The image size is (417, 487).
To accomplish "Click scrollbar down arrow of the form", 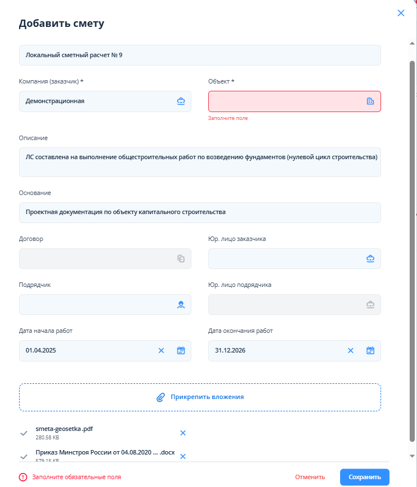I will tap(412, 456).
